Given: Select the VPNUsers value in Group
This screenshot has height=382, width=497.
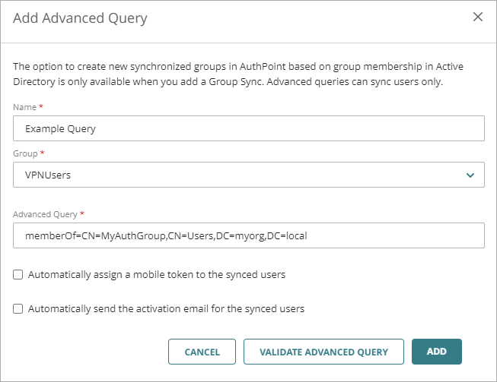Looking at the screenshot, I should click(47, 174).
